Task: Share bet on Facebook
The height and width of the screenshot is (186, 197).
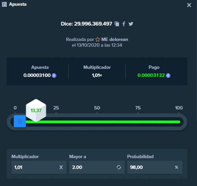Action: [124, 24]
